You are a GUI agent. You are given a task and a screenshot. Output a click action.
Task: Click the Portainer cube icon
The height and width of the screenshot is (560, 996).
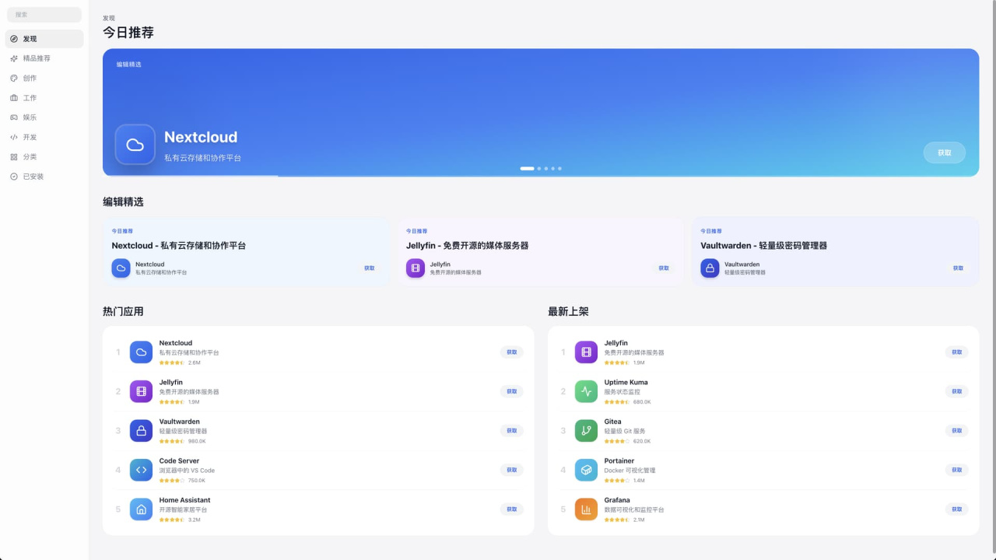click(586, 470)
